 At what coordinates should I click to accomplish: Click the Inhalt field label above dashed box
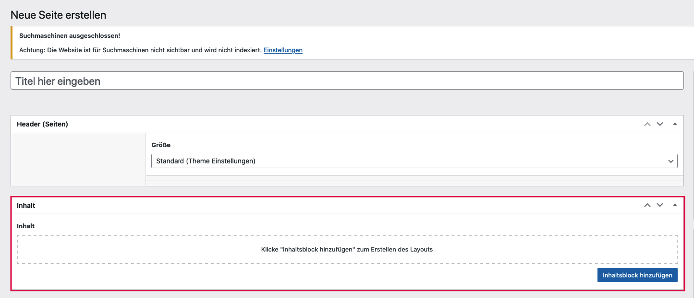coord(26,226)
